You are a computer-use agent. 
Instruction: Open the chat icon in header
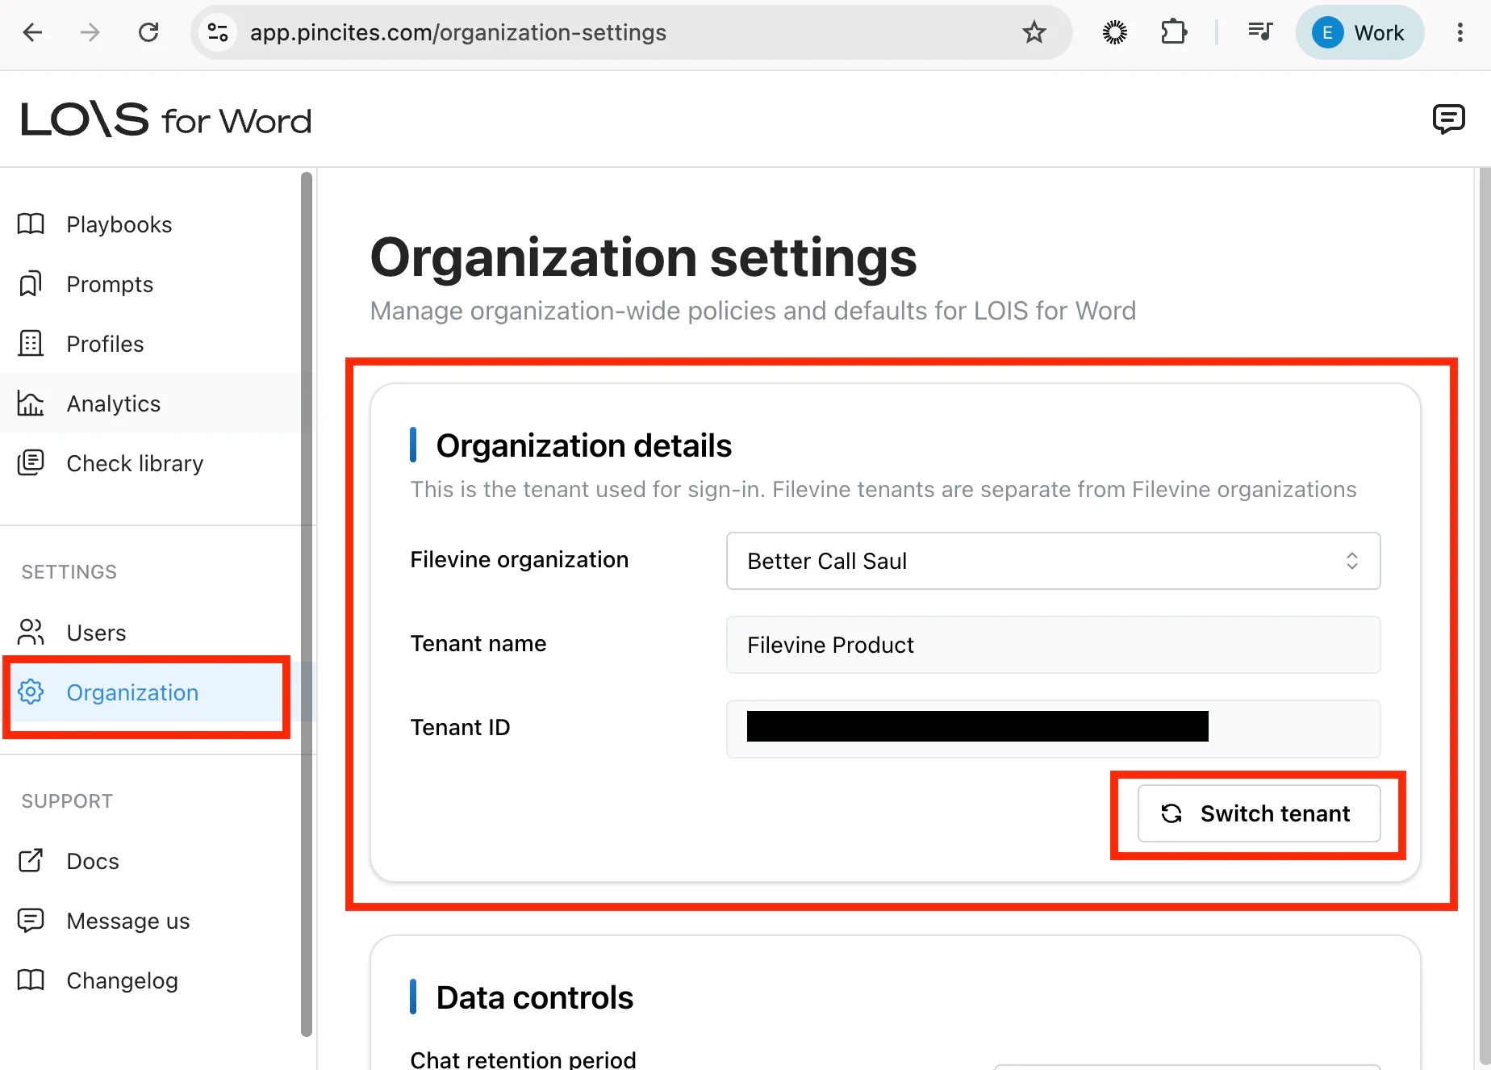click(x=1449, y=119)
